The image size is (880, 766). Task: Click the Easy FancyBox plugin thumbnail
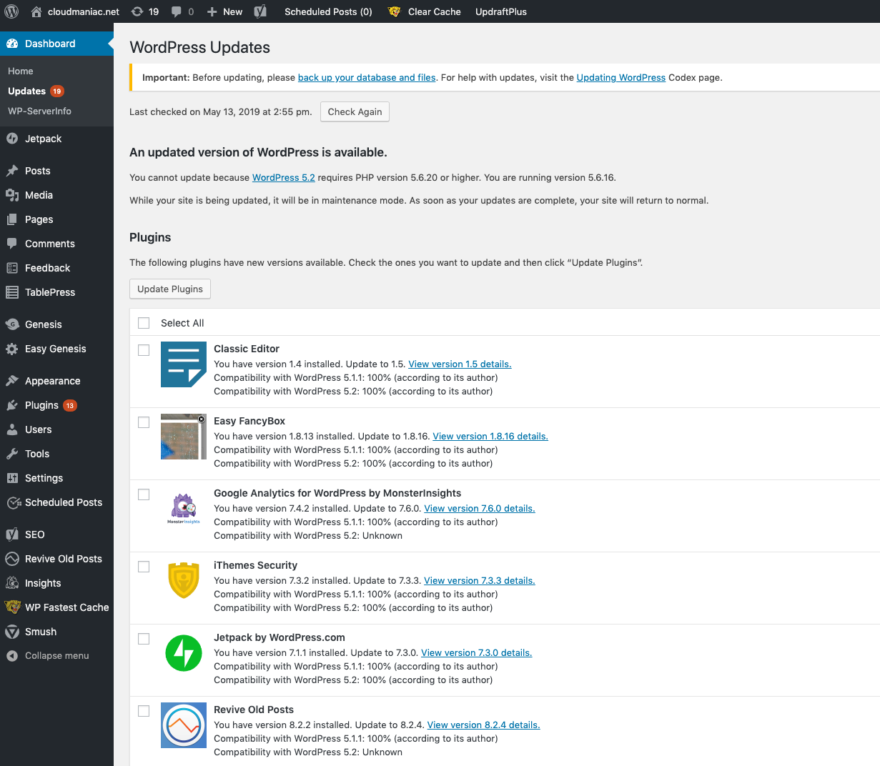click(x=184, y=437)
